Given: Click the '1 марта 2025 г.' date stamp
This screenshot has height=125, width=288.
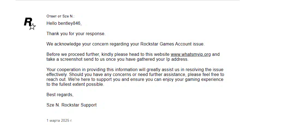Looking at the screenshot, I should [x=59, y=121].
